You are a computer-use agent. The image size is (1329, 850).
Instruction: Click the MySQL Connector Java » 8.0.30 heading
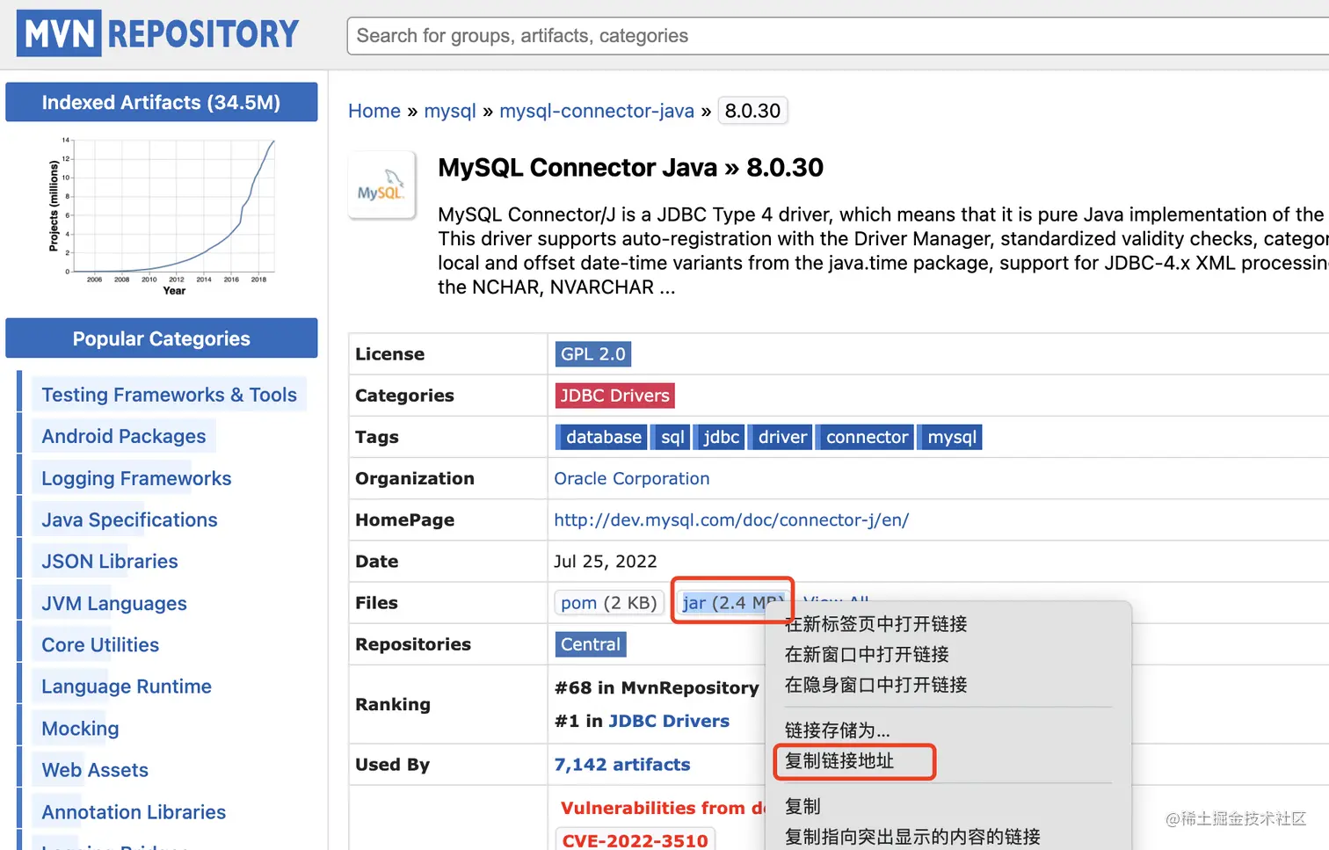(x=630, y=167)
